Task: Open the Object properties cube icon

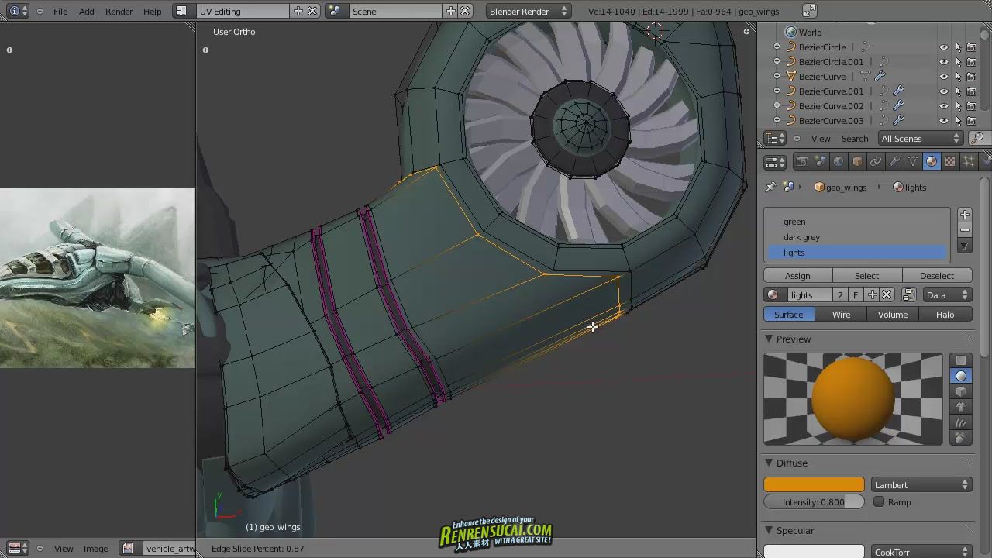Action: click(x=857, y=161)
